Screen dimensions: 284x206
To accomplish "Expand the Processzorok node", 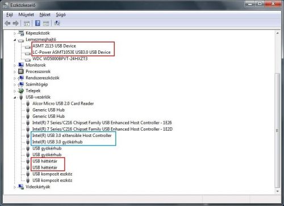I will [x=15, y=72].
